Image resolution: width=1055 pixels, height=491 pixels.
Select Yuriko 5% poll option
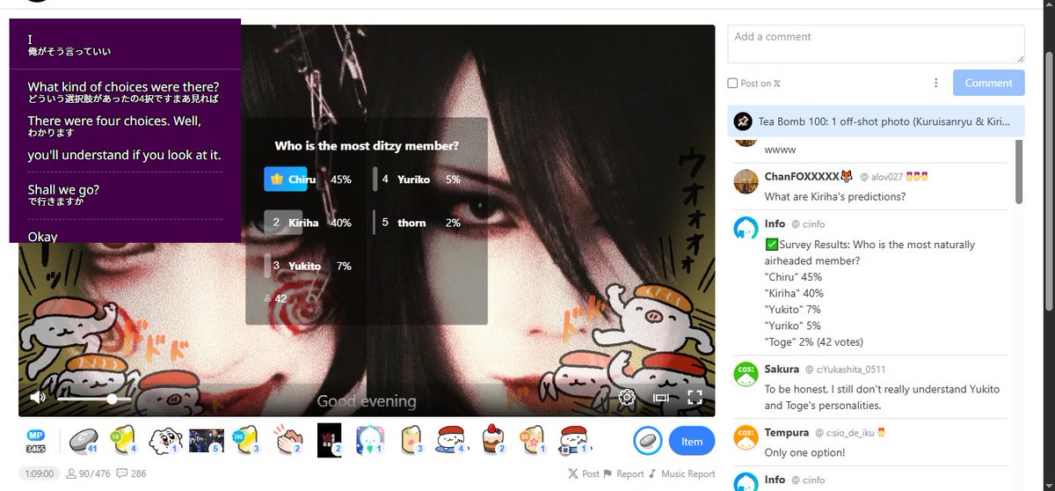tap(418, 179)
